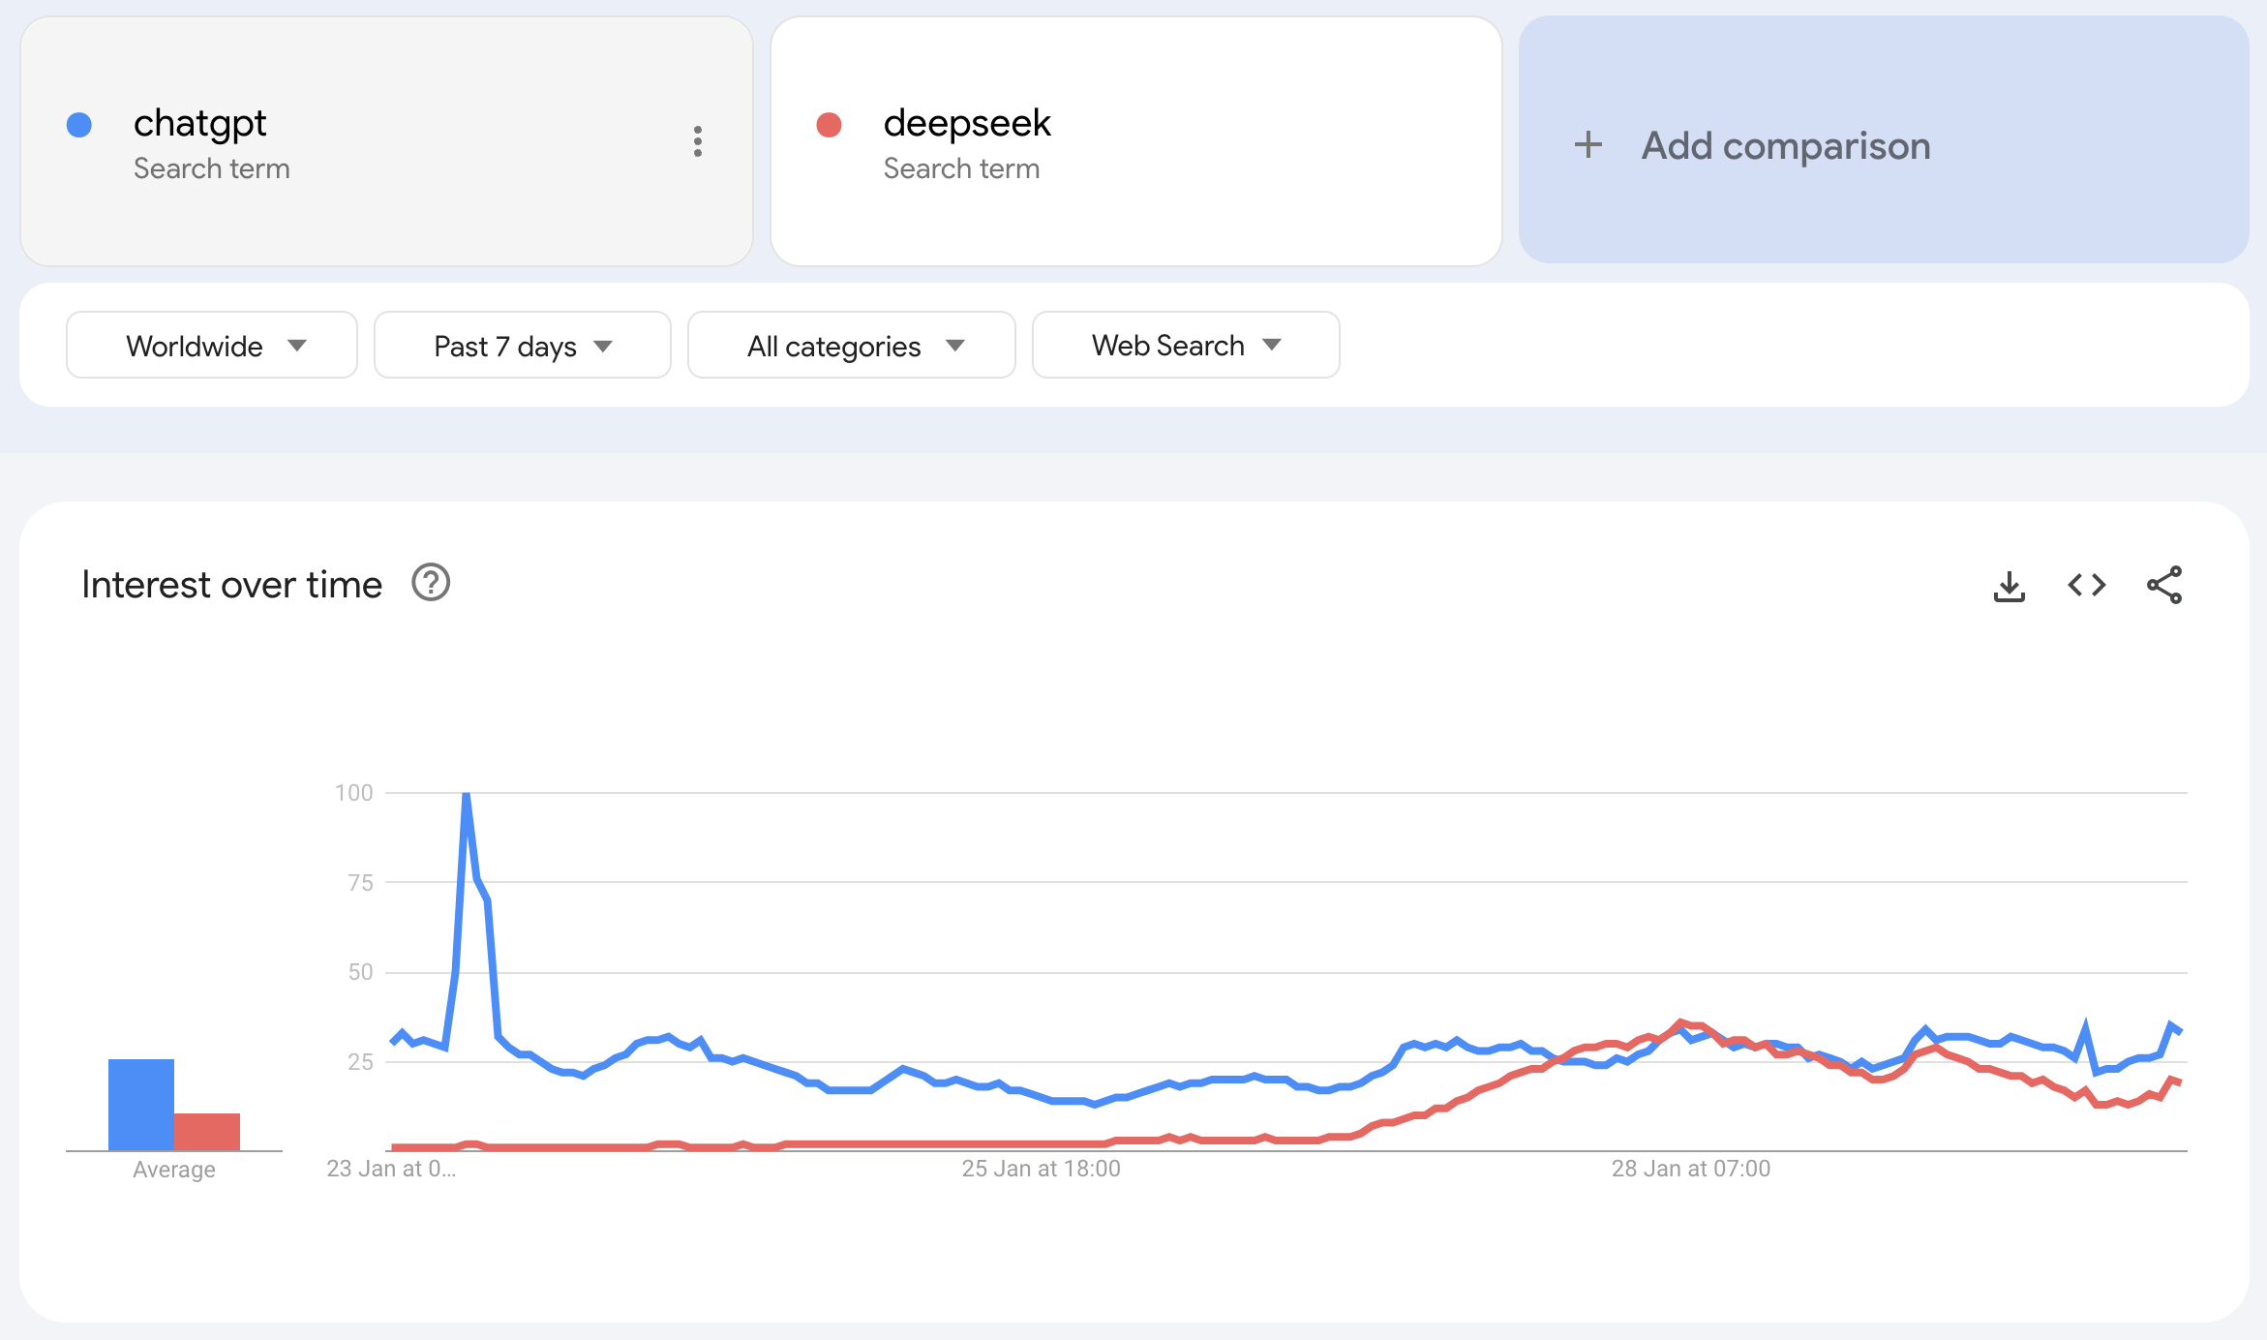
Task: Open the Worldwide region dropdown
Action: coord(212,345)
